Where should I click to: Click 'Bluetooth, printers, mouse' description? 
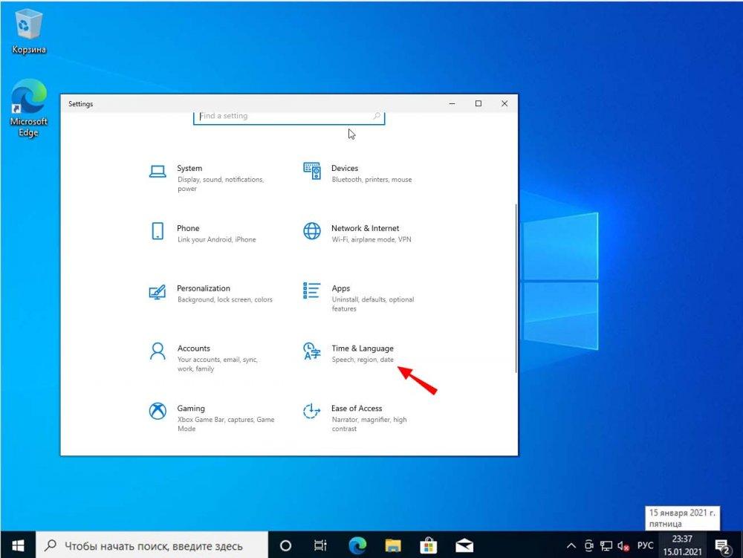[371, 180]
